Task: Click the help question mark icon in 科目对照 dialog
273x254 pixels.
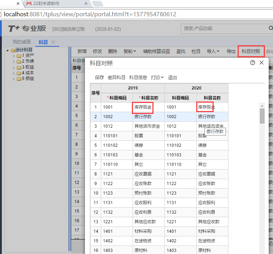Action: click(x=252, y=63)
